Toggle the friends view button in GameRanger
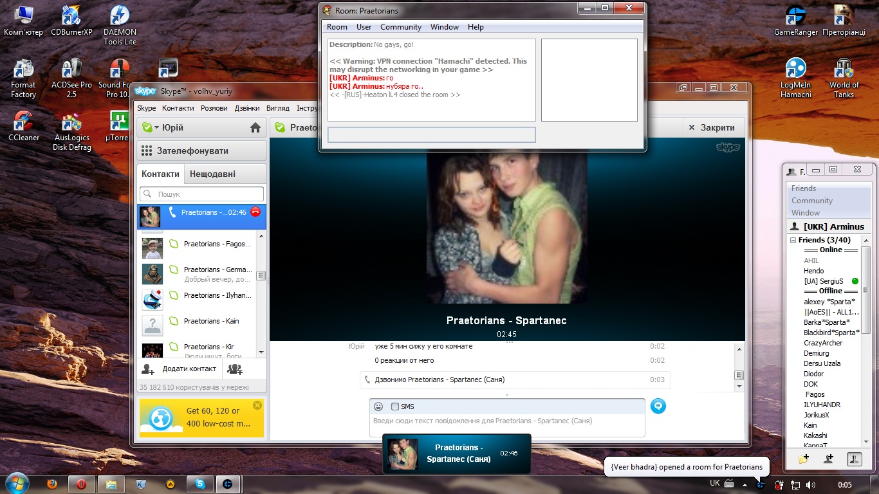879x494 pixels. (854, 459)
